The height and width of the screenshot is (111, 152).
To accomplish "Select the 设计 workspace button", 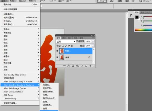I will click(x=112, y=1).
